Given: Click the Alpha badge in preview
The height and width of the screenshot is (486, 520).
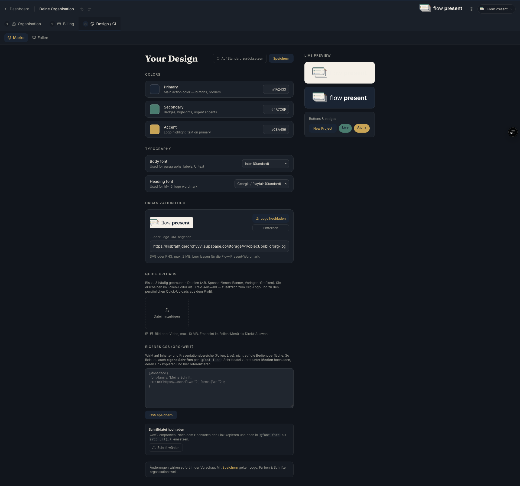Looking at the screenshot, I should point(362,128).
